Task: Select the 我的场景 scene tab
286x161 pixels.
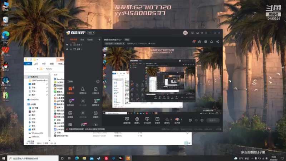Action: (x=74, y=40)
